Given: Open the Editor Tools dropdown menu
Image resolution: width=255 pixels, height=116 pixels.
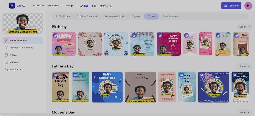Looking at the screenshot, I should 55,6.
